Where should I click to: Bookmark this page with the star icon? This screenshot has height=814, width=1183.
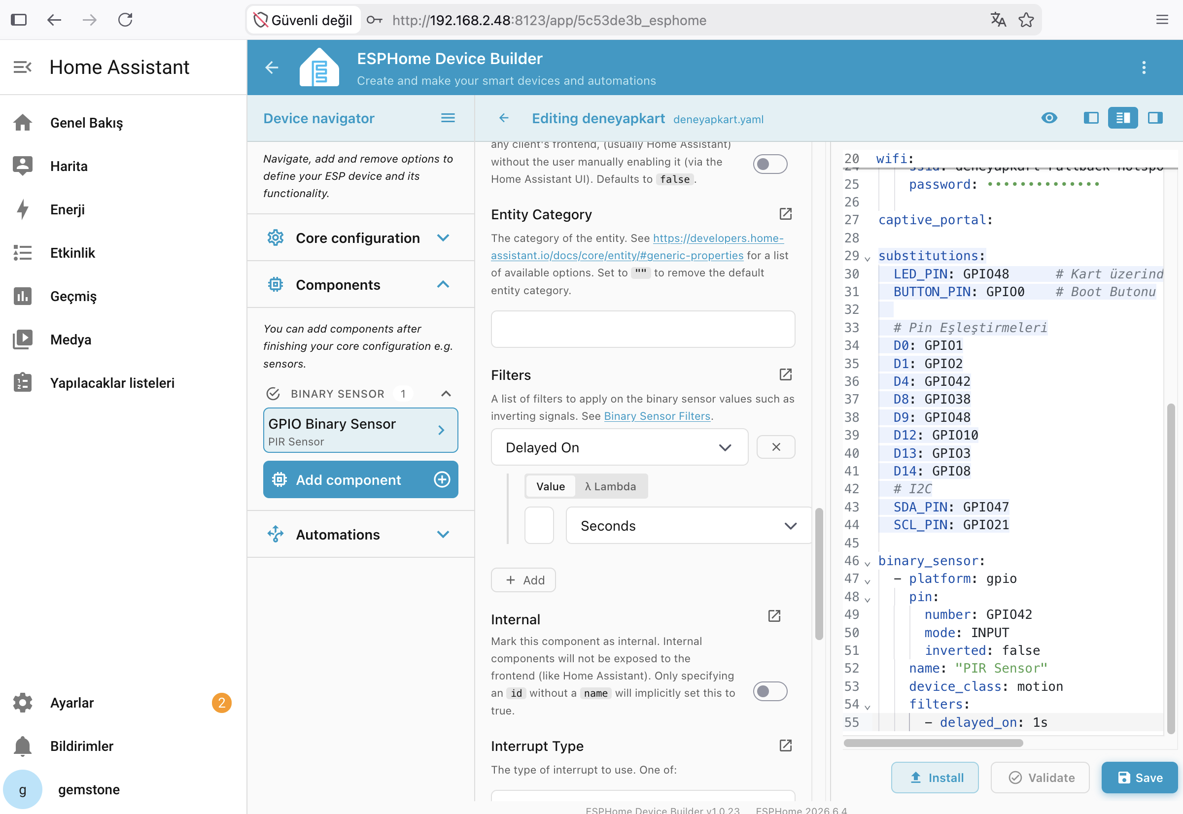click(x=1026, y=20)
